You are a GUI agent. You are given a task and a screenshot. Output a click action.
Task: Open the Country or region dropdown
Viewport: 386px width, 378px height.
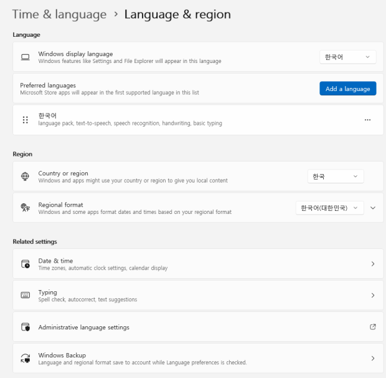pos(336,177)
